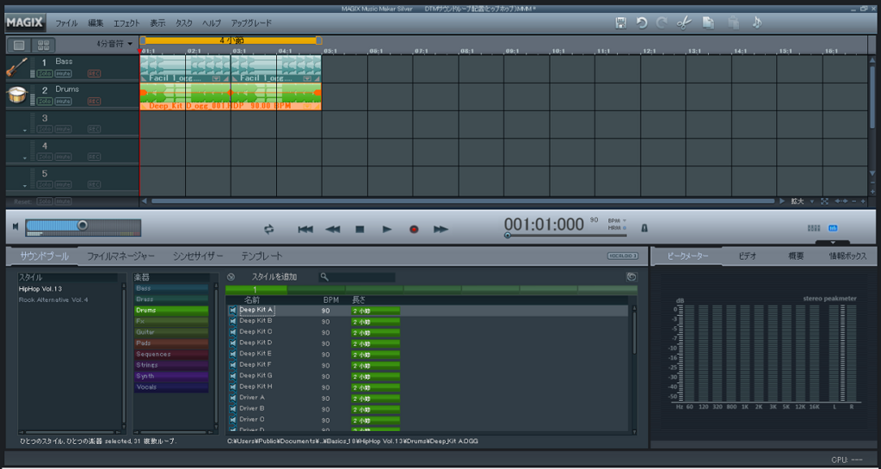The image size is (881, 469).
Task: Open the エフェクト menu
Action: pos(126,23)
